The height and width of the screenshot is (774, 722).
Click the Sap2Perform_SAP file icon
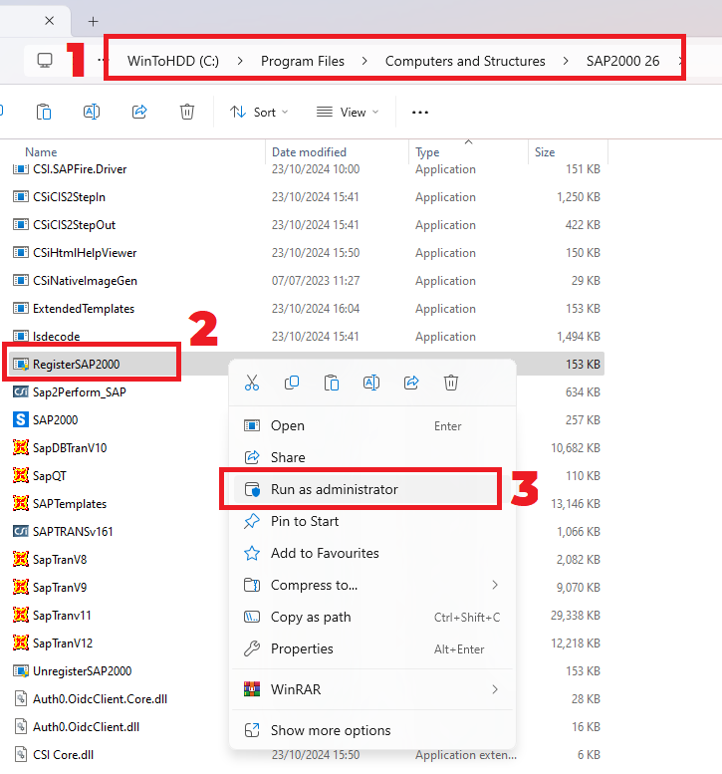[20, 391]
